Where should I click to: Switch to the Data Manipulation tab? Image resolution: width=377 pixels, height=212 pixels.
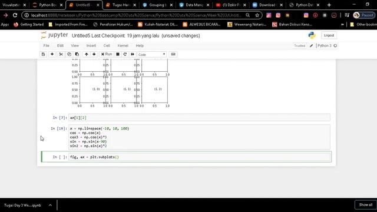pyautogui.click(x=195, y=5)
